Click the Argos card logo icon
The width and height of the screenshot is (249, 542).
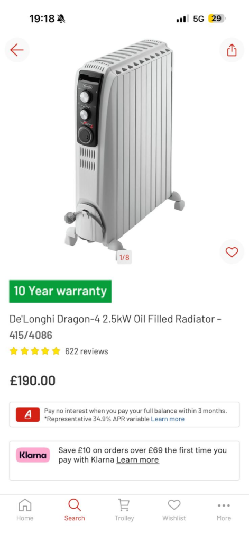tap(28, 414)
